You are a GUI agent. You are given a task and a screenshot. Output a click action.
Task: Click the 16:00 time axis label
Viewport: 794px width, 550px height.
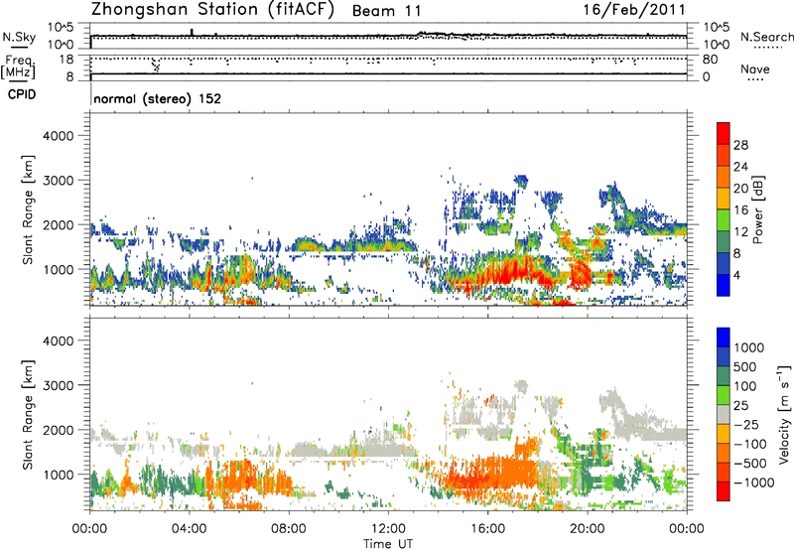tap(487, 529)
